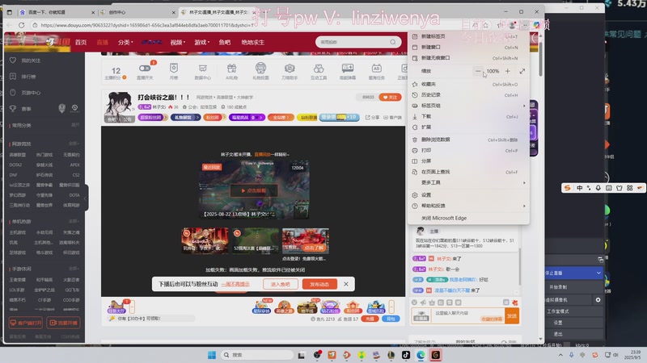Image resolution: width=647 pixels, height=363 pixels.
Task: Select 新建标签页 in Edge menu
Action: tap(468, 36)
